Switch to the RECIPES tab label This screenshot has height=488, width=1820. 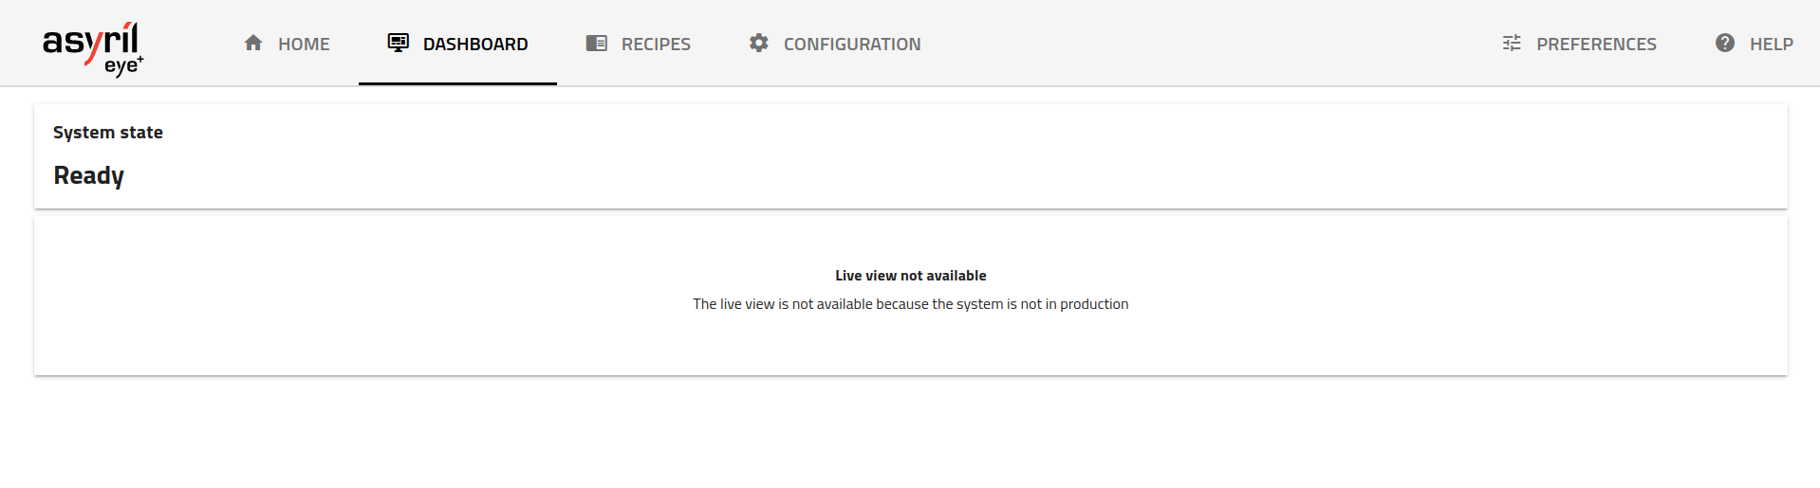pos(656,44)
